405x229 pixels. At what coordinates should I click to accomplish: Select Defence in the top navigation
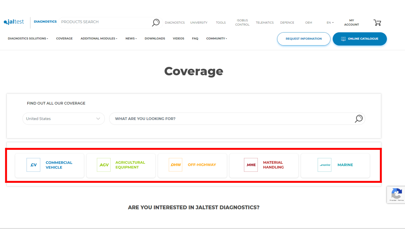pos(287,23)
